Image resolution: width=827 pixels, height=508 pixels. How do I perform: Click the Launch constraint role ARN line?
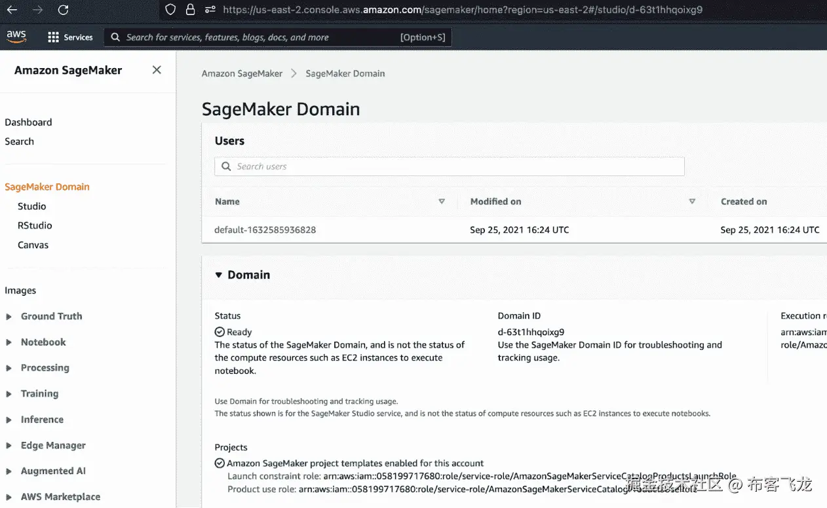coord(482,476)
